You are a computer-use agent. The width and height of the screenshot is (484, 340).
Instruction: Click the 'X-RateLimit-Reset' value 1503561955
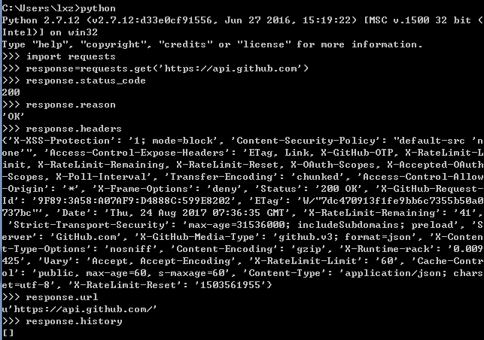click(230, 285)
